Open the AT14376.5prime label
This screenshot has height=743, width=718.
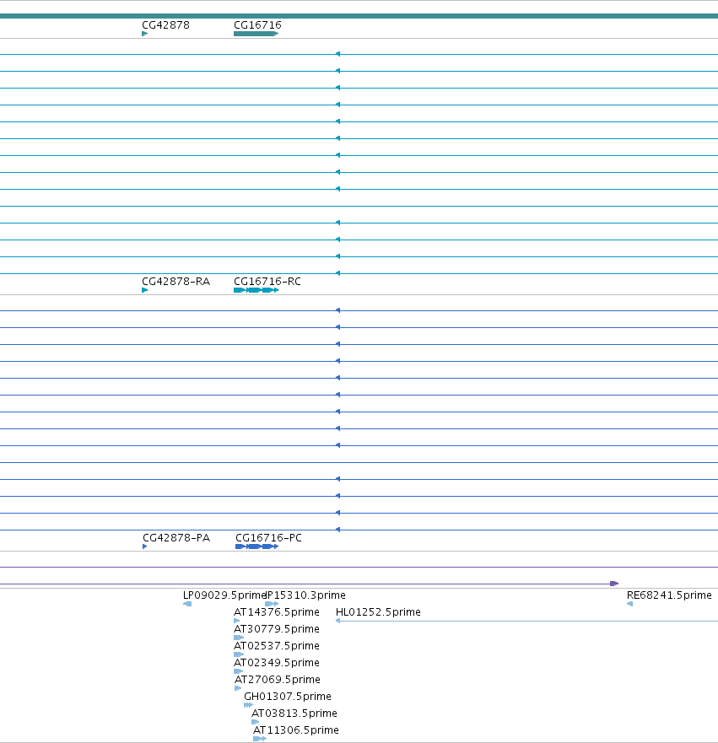(x=276, y=612)
